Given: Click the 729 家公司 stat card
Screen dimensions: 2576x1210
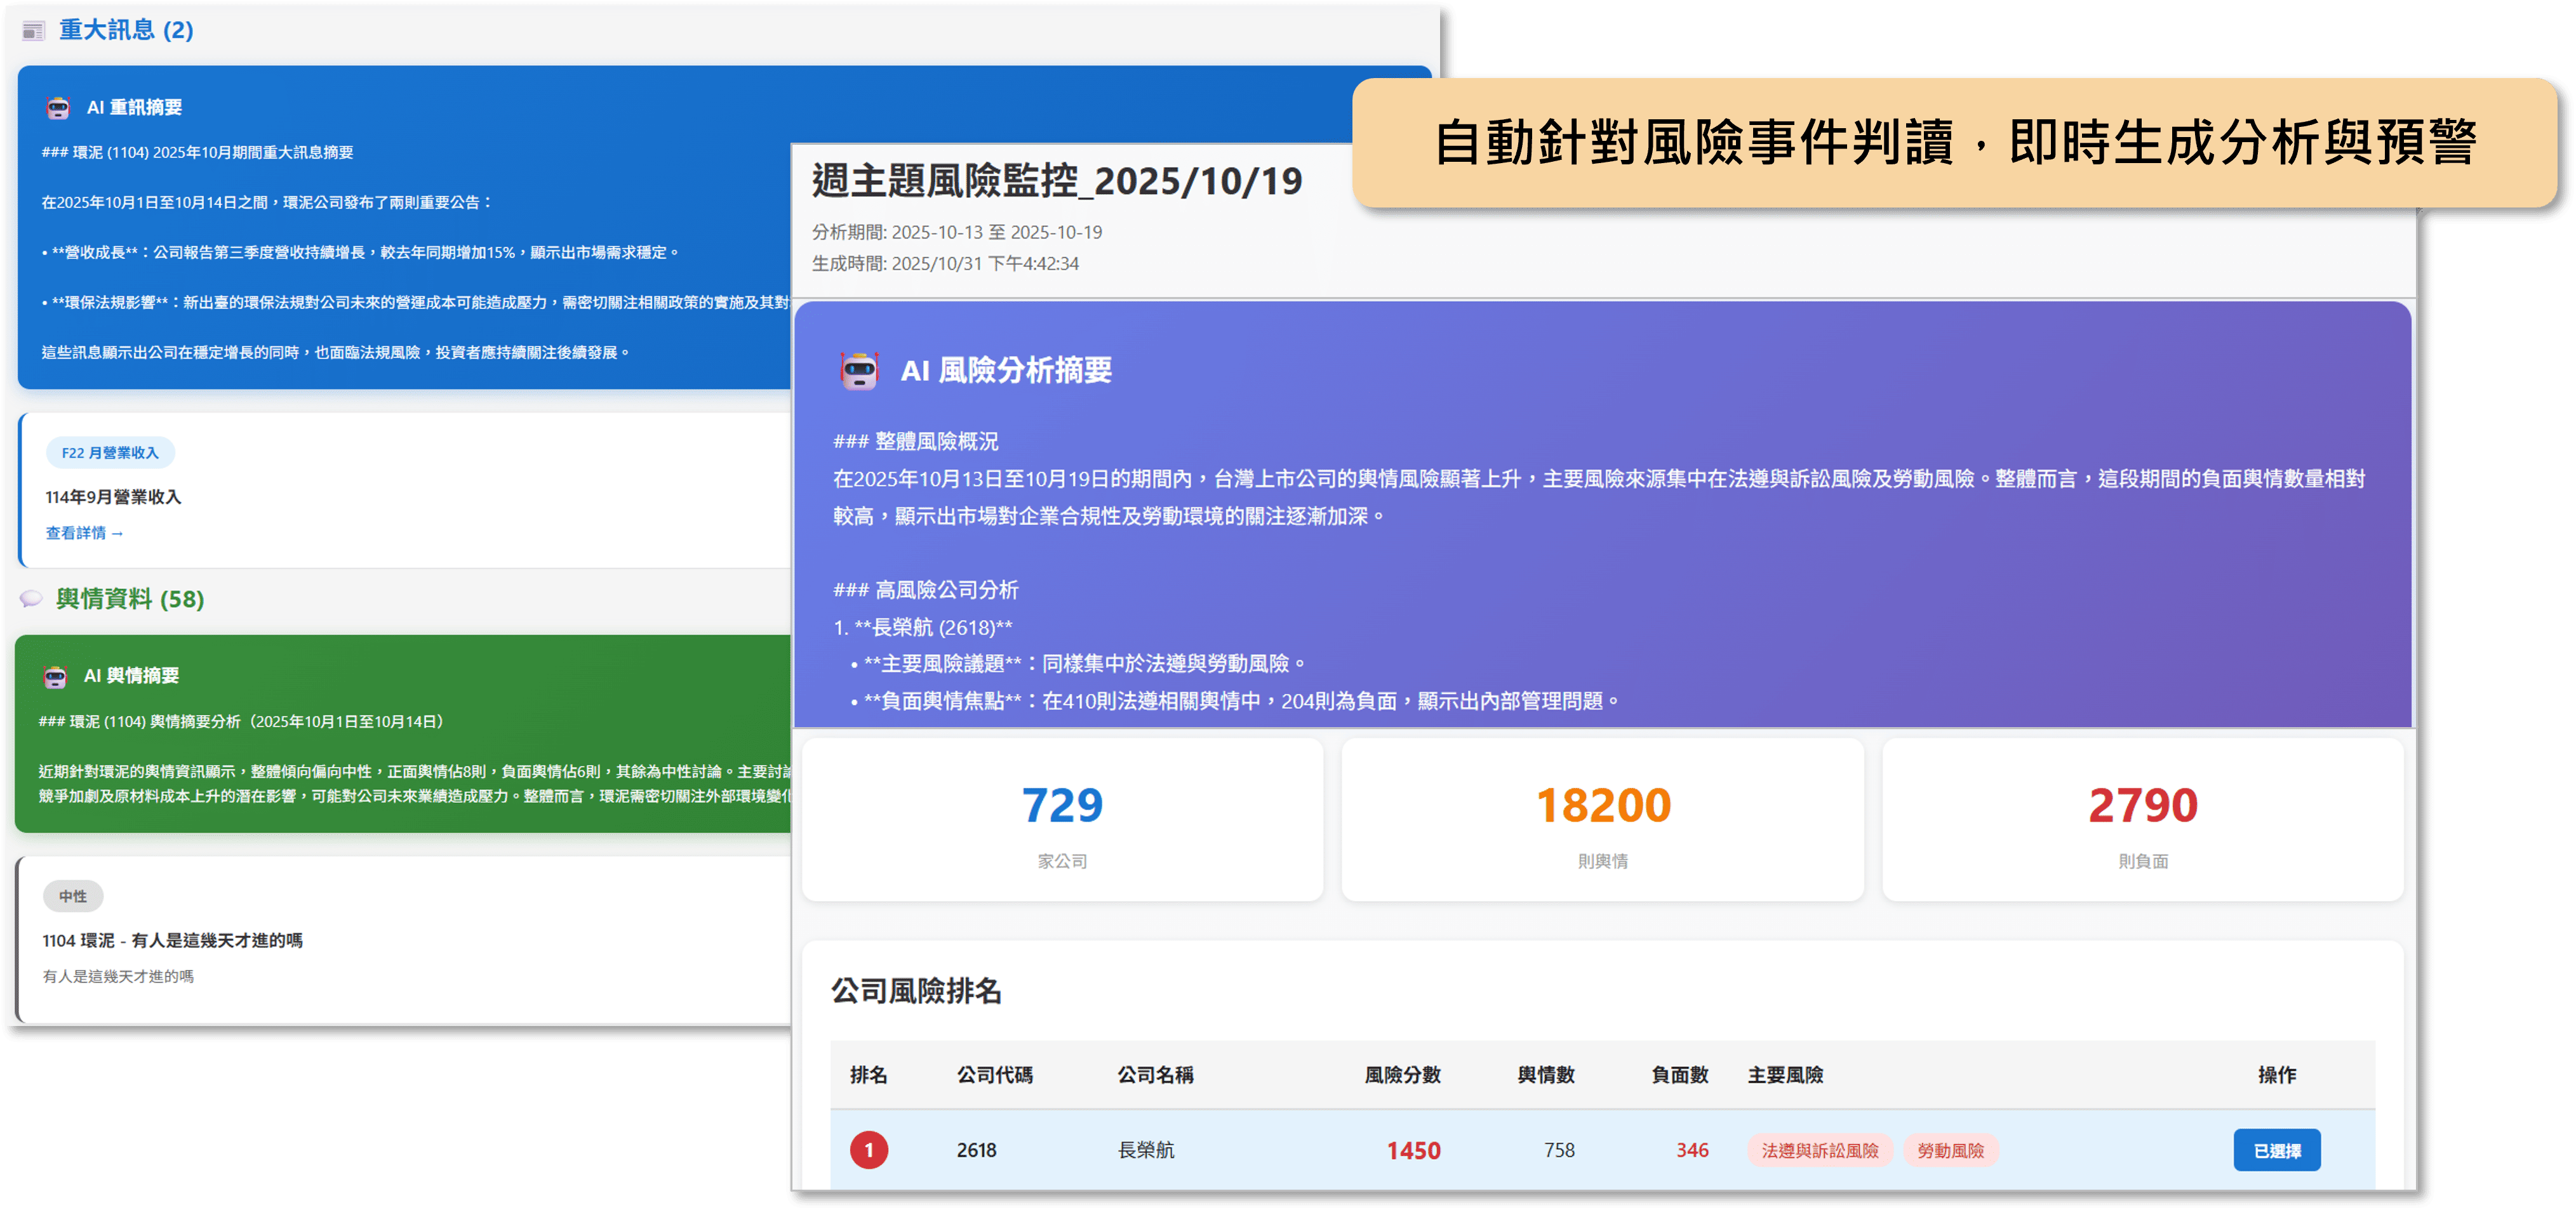Looking at the screenshot, I should pos(1062,819).
